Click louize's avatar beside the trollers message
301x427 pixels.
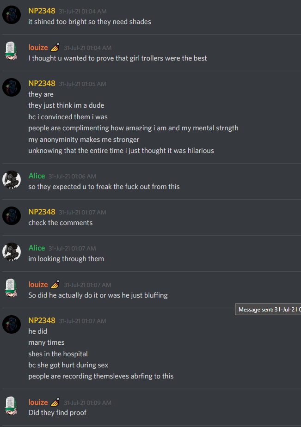(x=12, y=51)
